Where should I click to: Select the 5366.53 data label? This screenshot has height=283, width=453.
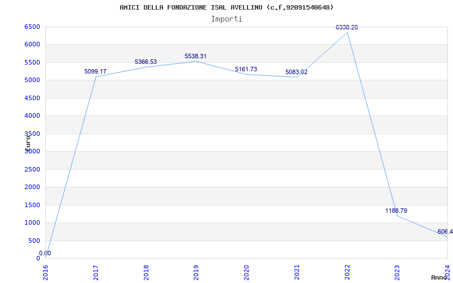point(146,62)
